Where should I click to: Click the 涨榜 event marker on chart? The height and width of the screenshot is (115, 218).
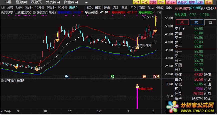pos(156,76)
